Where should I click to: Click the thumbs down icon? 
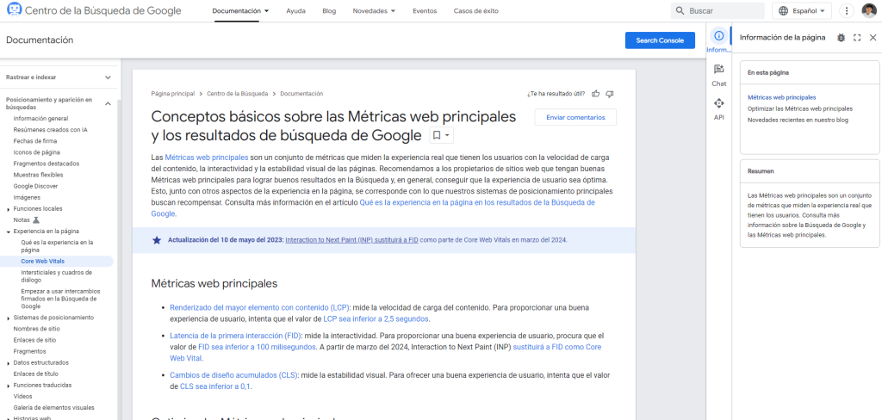pos(610,94)
